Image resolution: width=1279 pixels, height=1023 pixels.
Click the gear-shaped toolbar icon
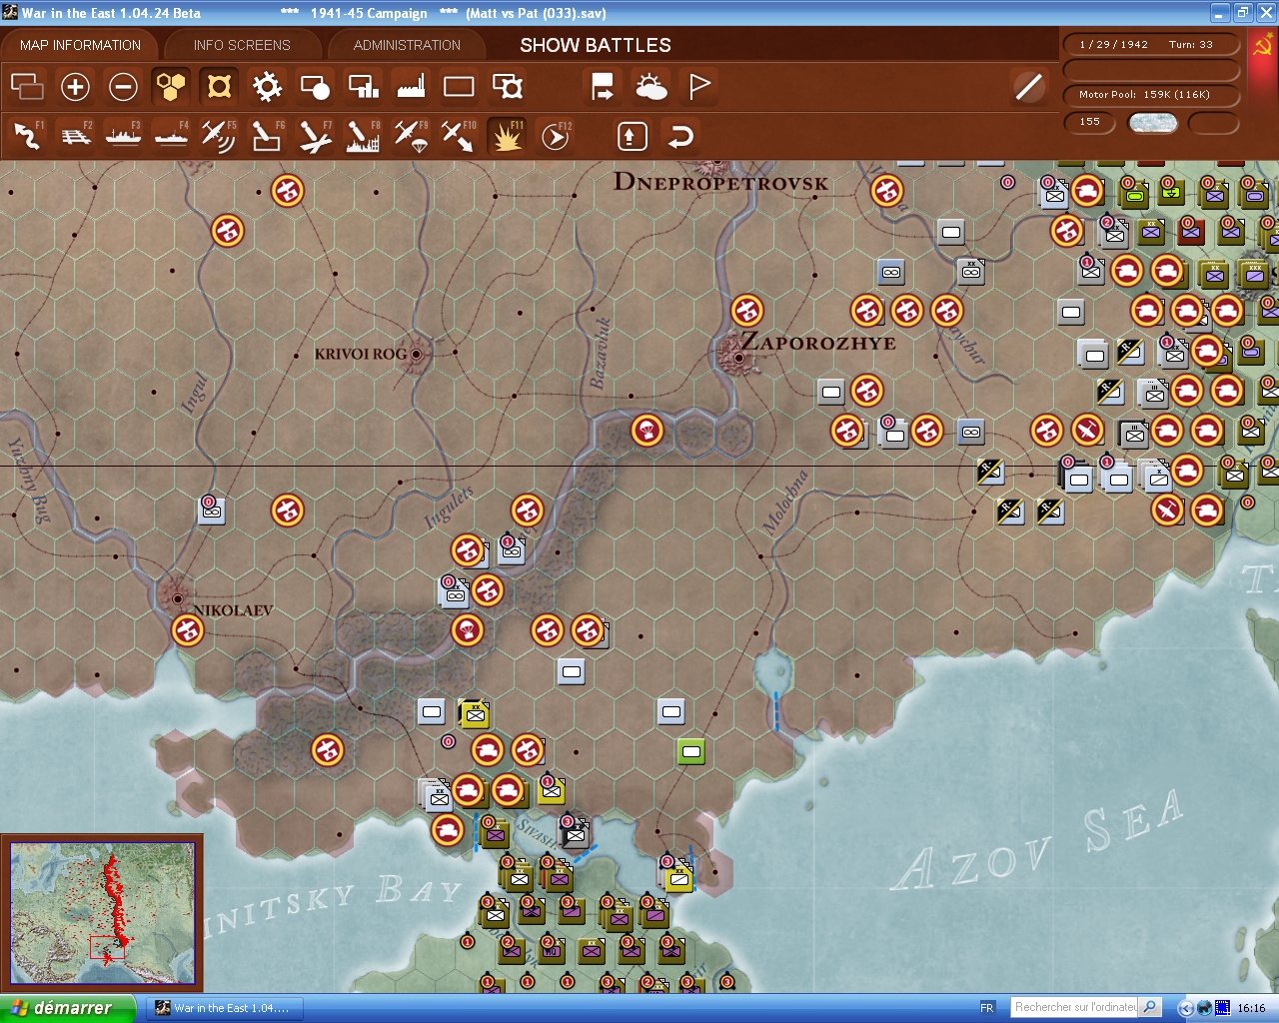(267, 87)
